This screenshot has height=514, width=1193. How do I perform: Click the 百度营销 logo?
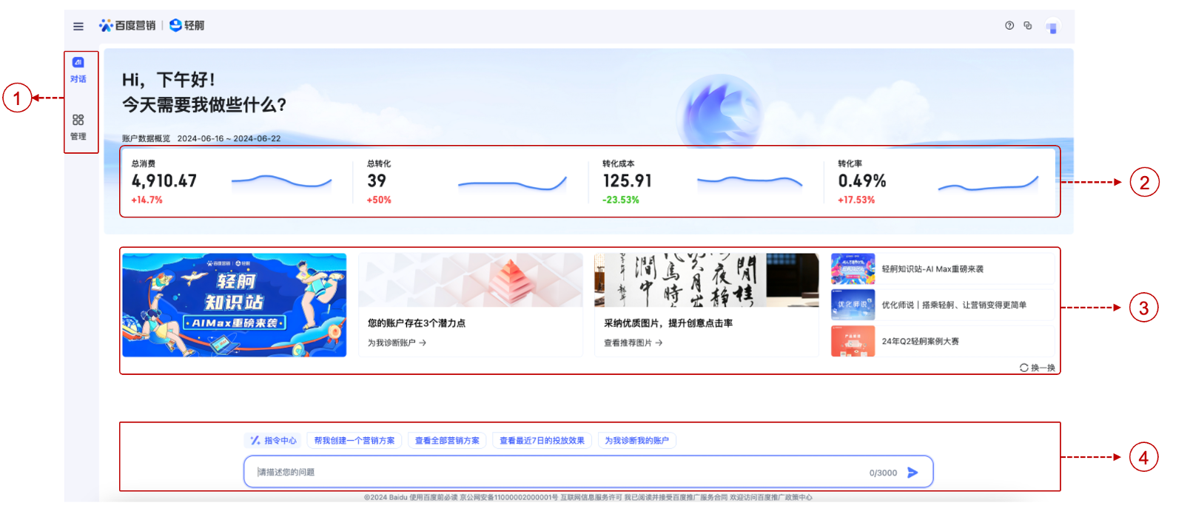pyautogui.click(x=128, y=26)
